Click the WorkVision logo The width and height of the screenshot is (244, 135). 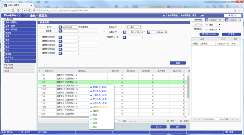(x=13, y=16)
